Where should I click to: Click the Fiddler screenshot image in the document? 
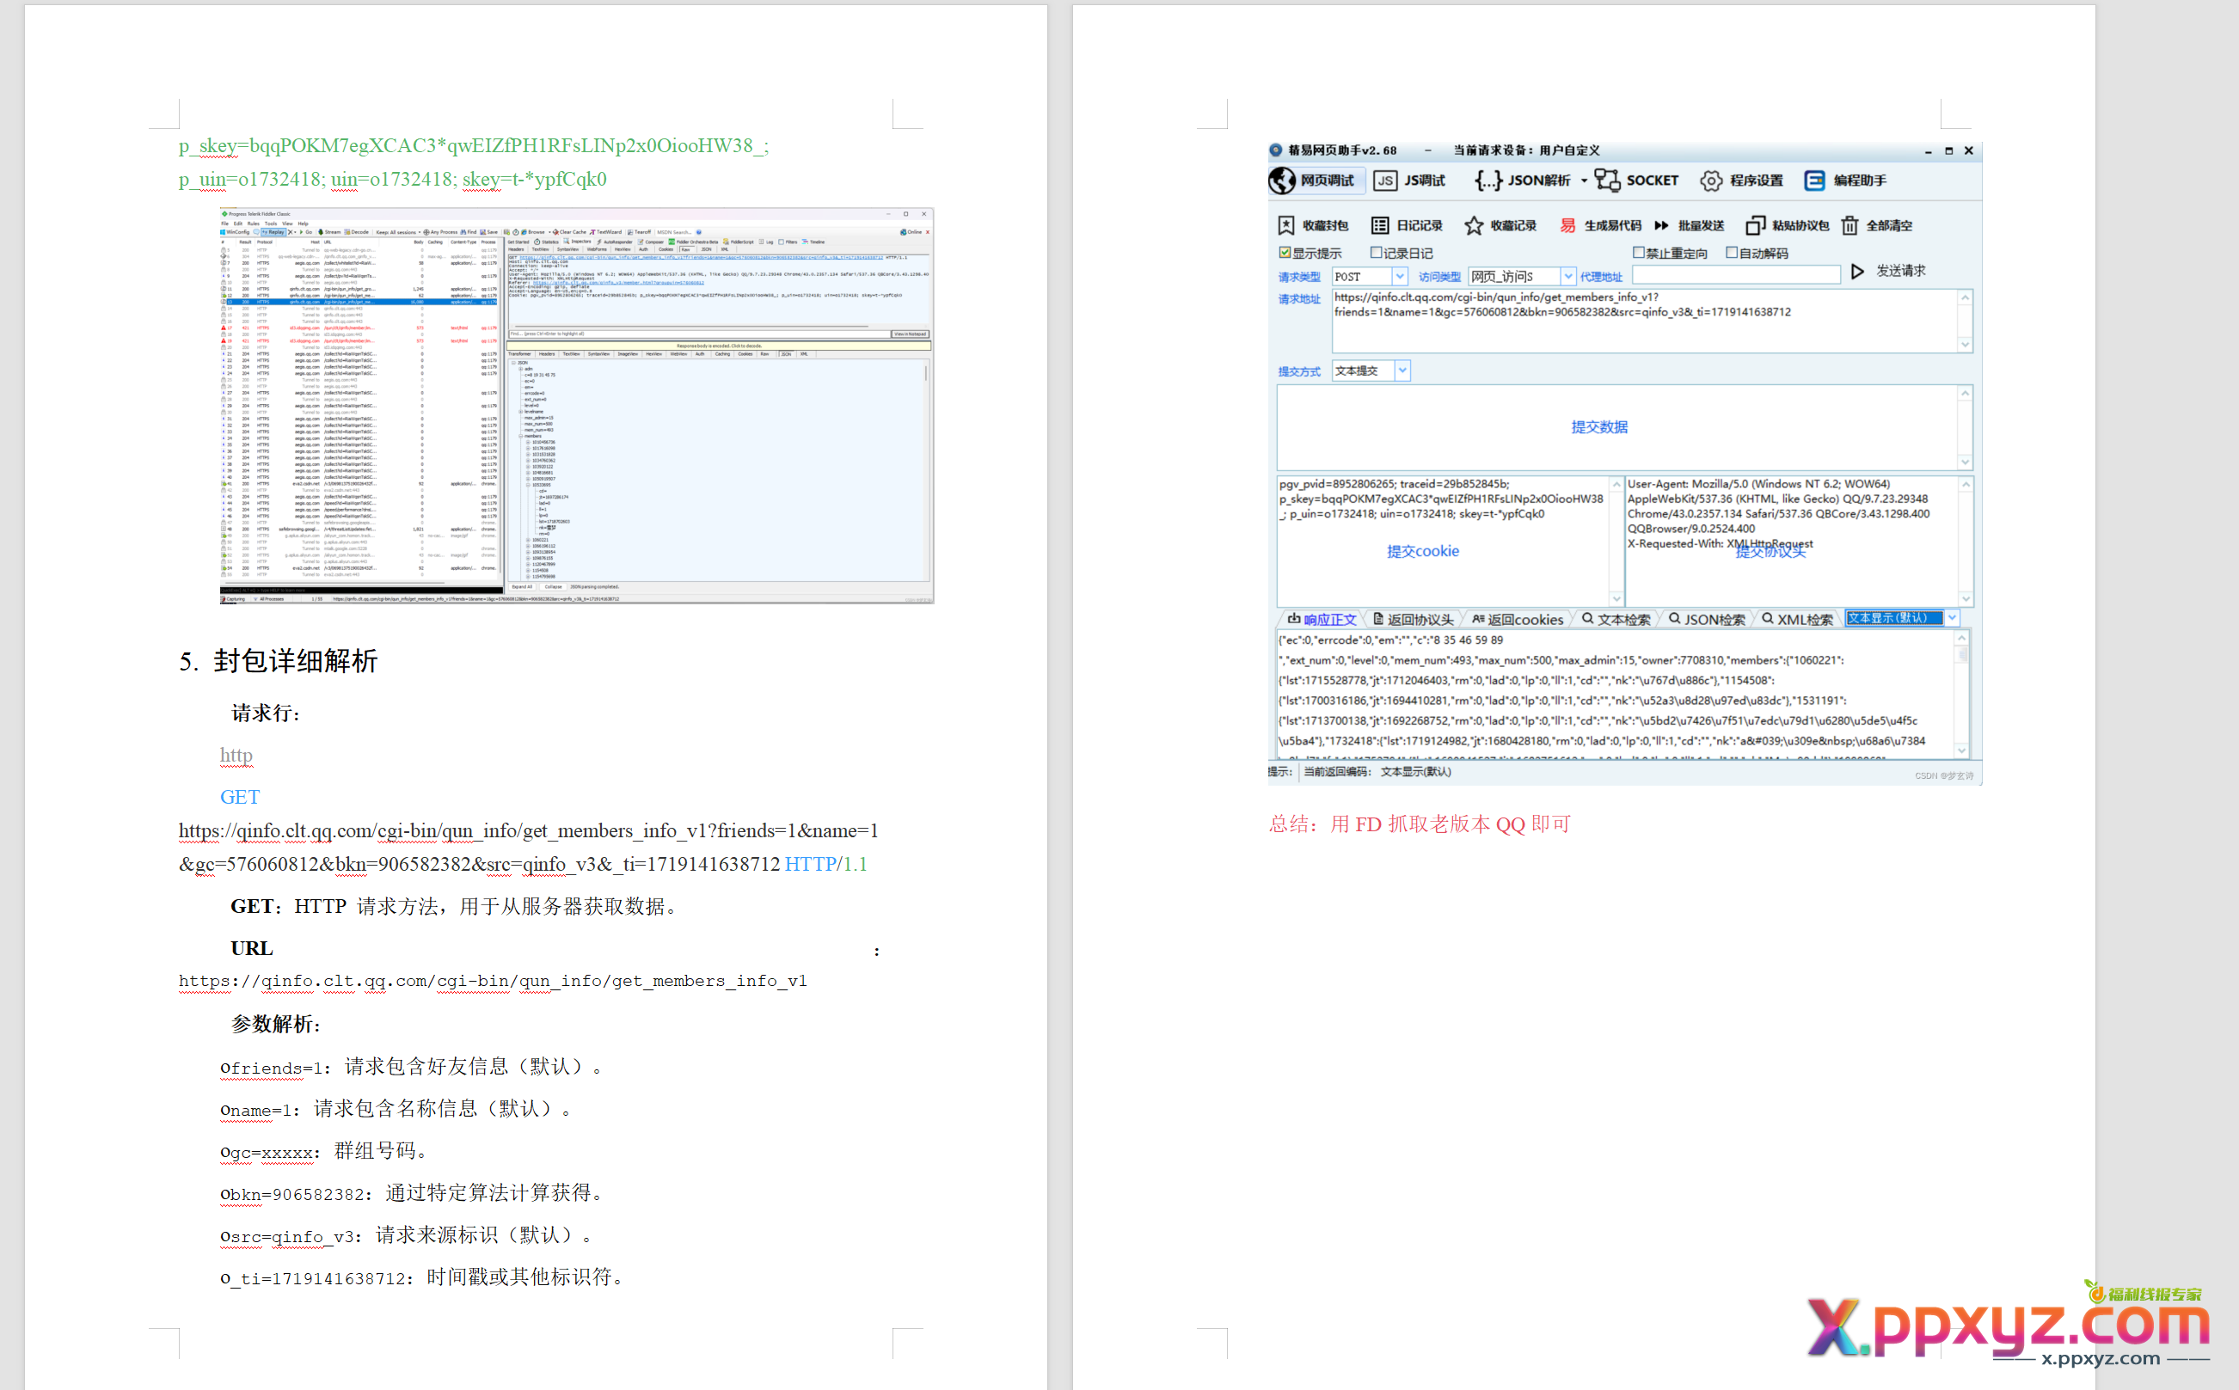coord(577,406)
